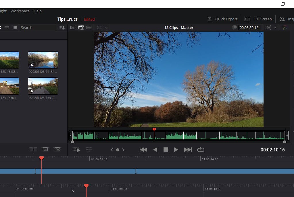This screenshot has width=294, height=197.
Task: Click the Tips...rucs project title
Action: coord(68,19)
